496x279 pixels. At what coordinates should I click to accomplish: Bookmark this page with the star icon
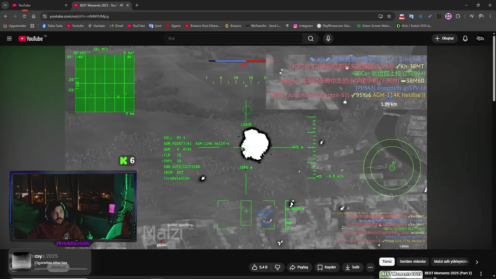point(389,16)
